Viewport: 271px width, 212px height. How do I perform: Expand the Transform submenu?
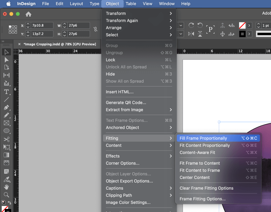139,13
